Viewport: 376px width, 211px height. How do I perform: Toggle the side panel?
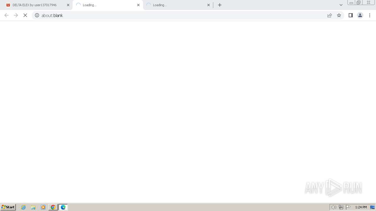point(351,15)
